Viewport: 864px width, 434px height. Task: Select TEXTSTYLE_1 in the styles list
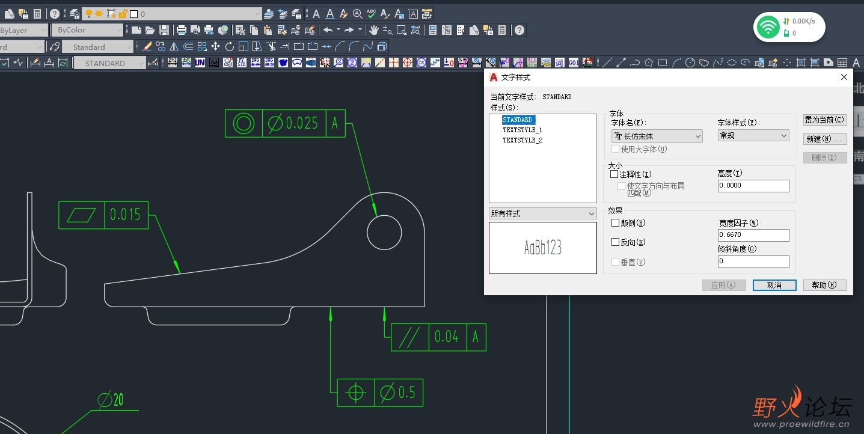[x=522, y=130]
